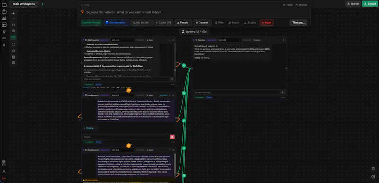Image resolution: width=379 pixels, height=183 pixels.
Task: Click Attach in orchestrator bar
Action: click(x=234, y=22)
